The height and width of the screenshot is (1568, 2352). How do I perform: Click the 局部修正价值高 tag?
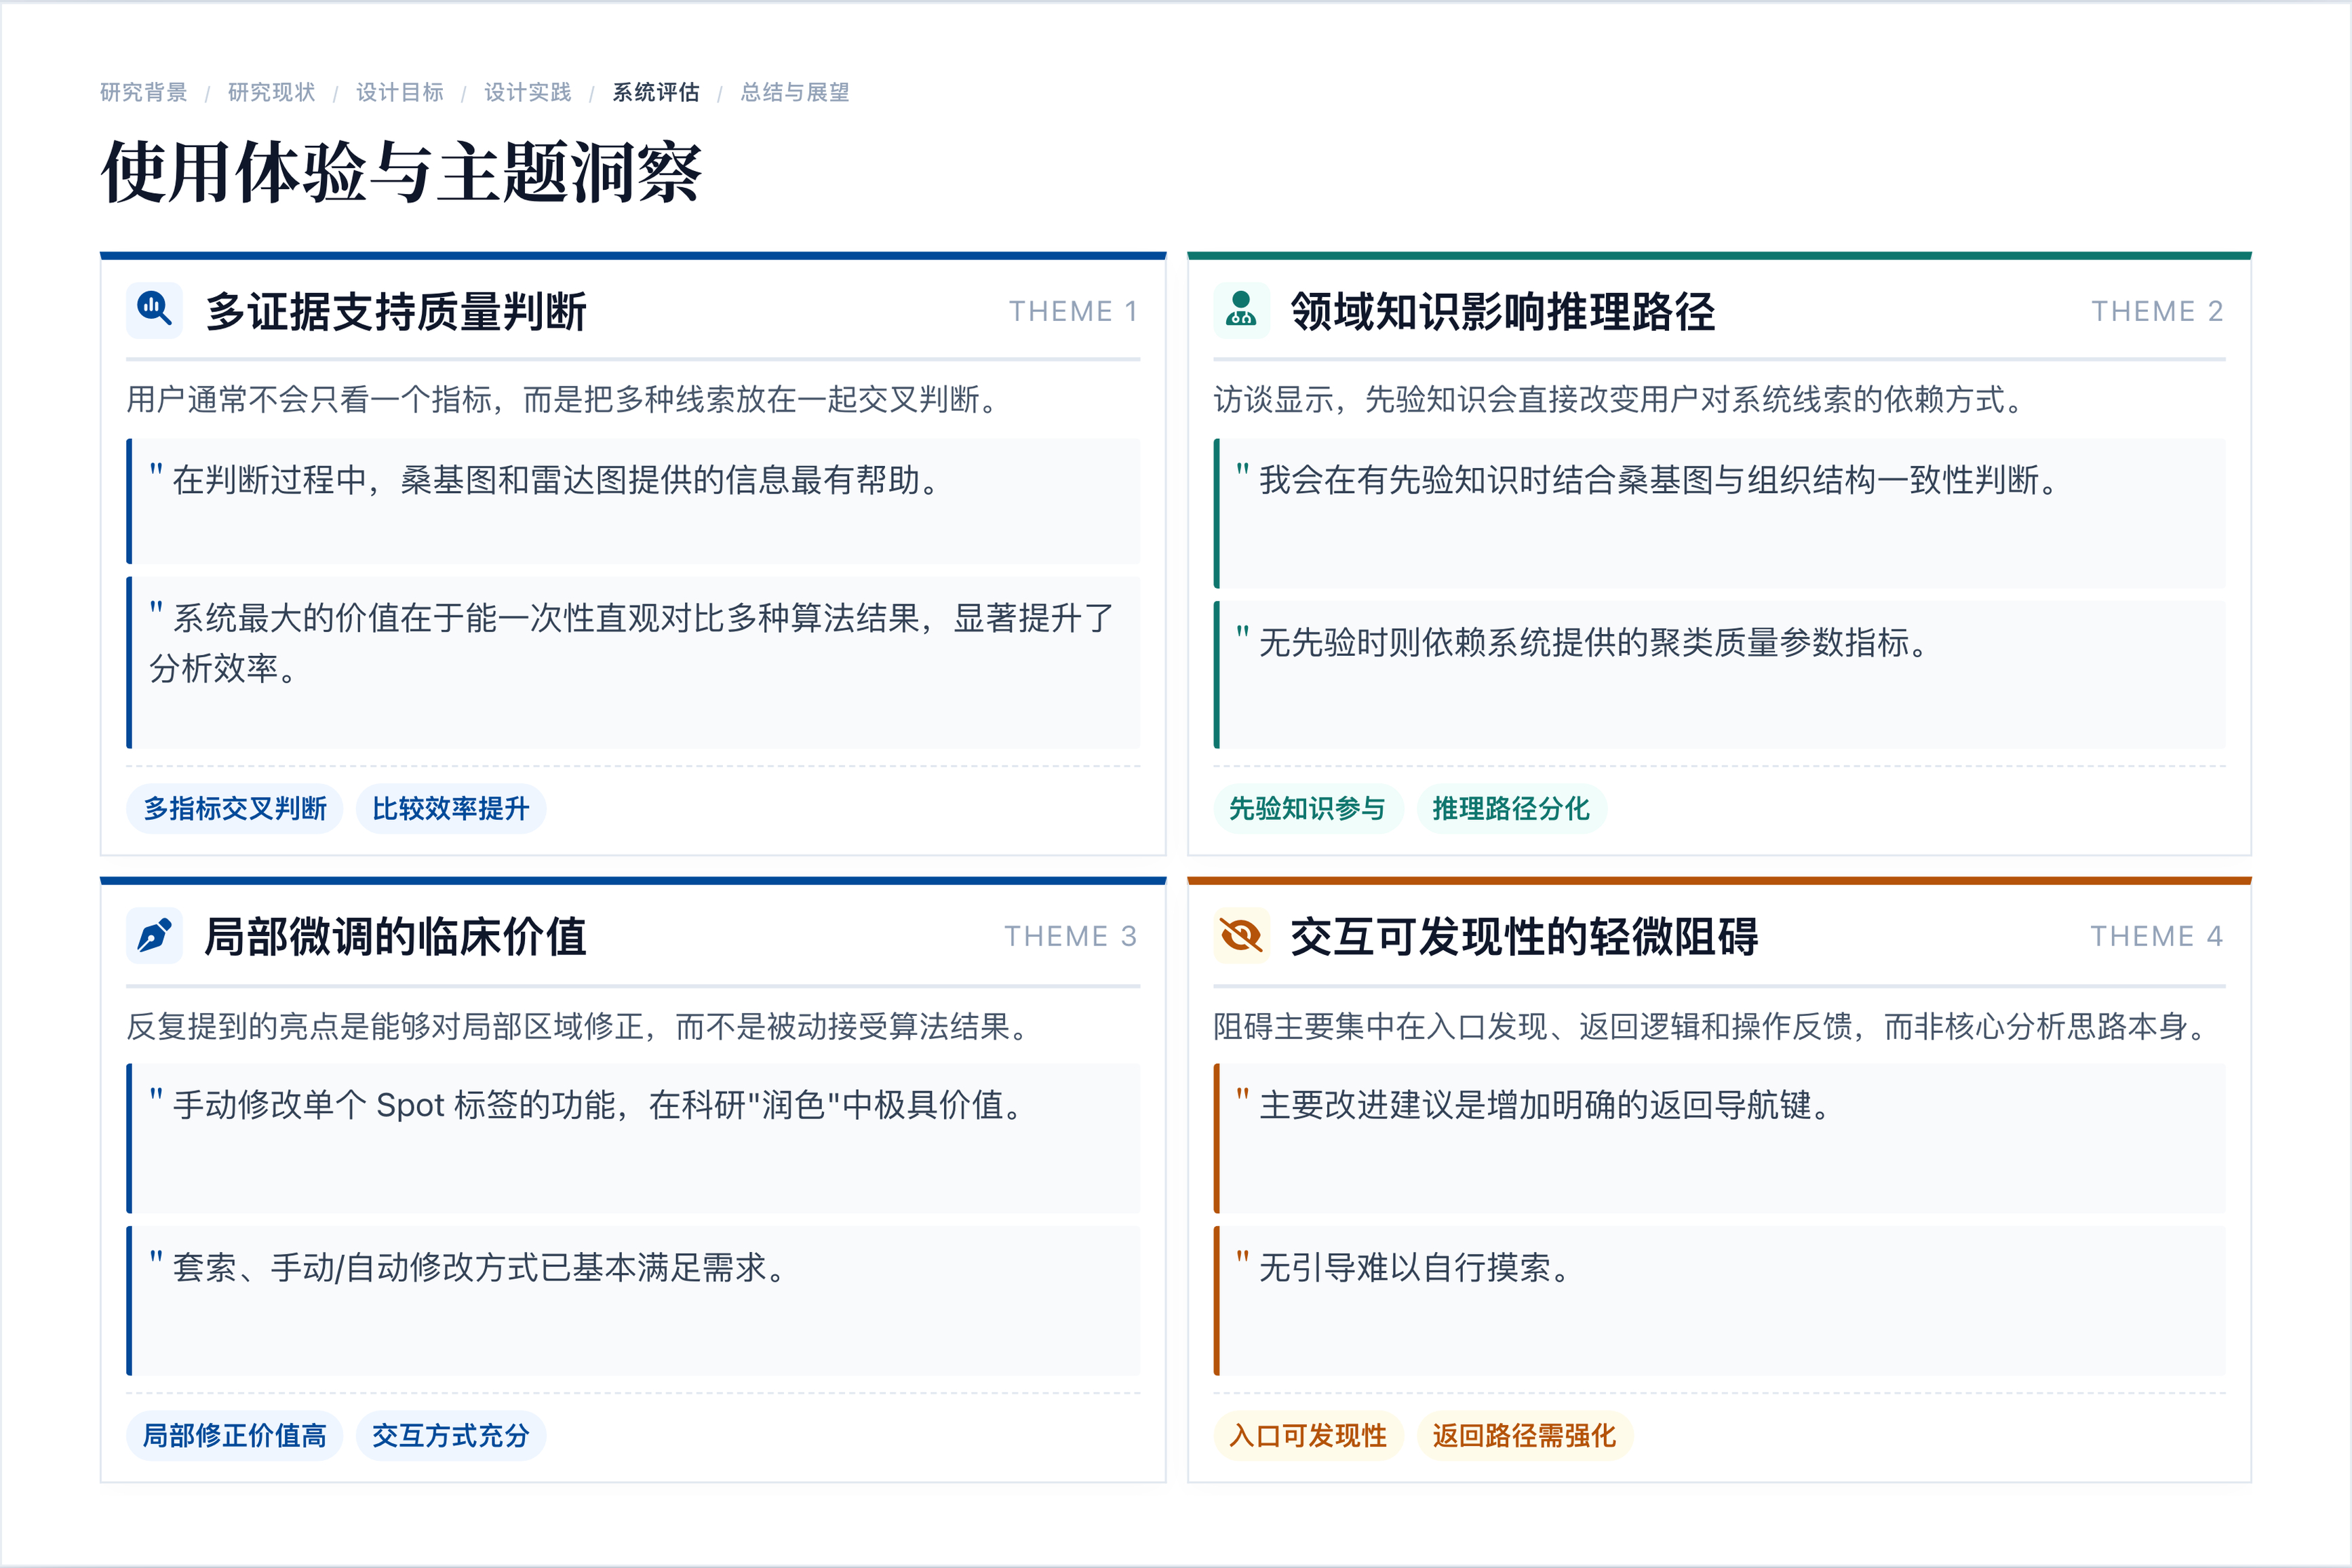coord(235,1436)
